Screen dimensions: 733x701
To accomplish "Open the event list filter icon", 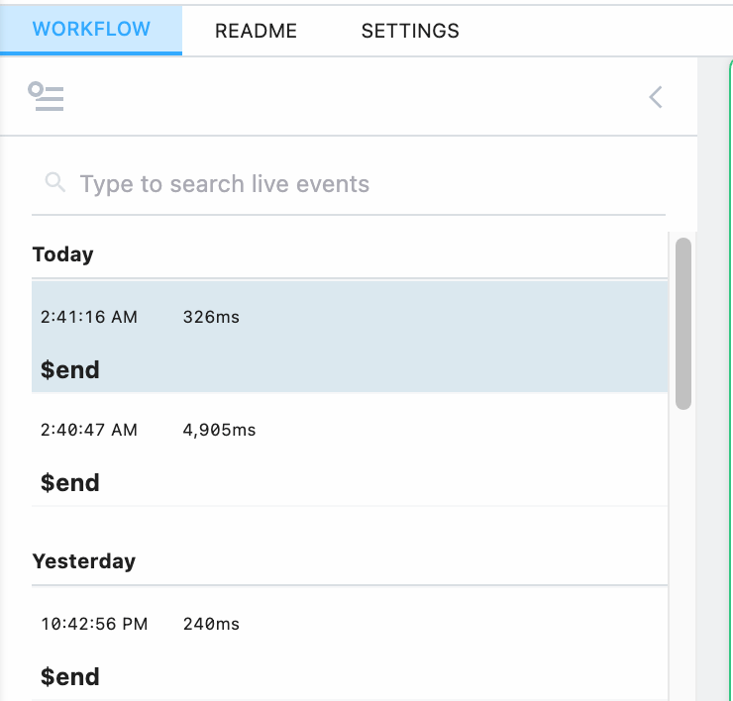I will tap(47, 97).
